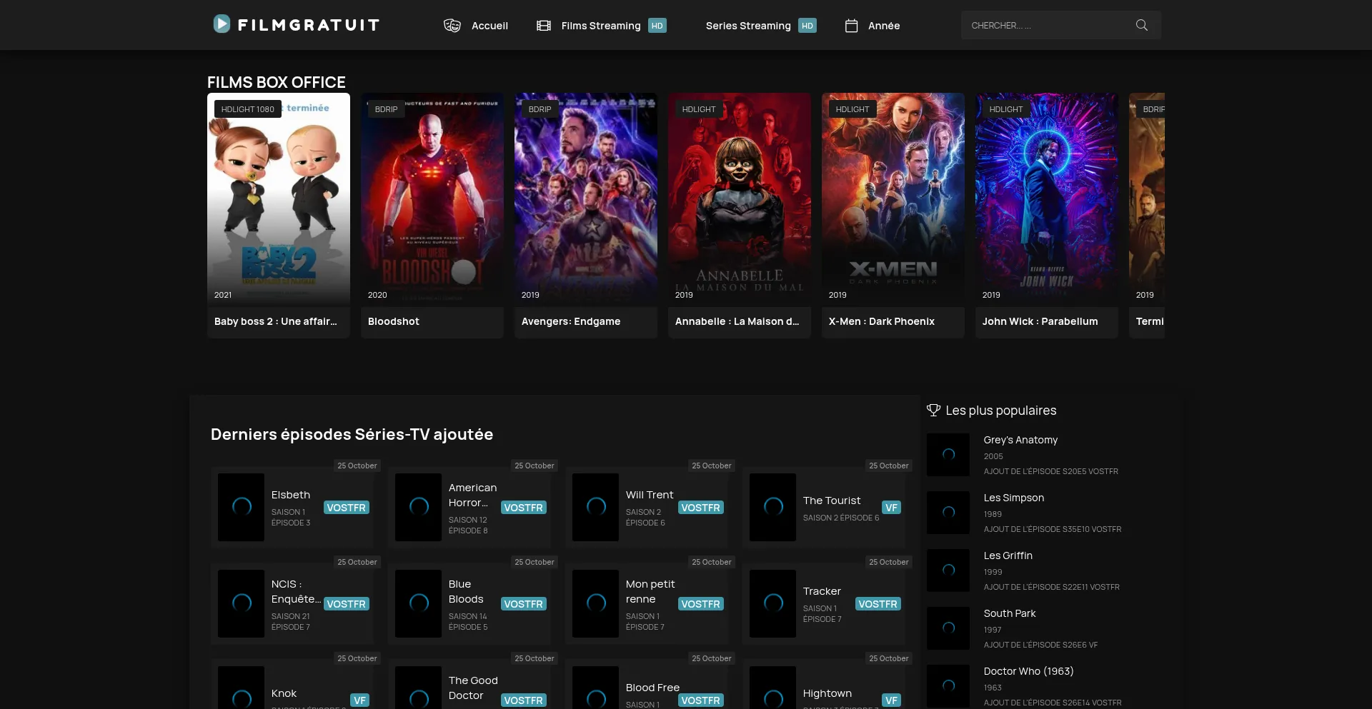The image size is (1372, 709).
Task: Click the VOSTFR badge on Elsbeth episode
Action: click(346, 508)
